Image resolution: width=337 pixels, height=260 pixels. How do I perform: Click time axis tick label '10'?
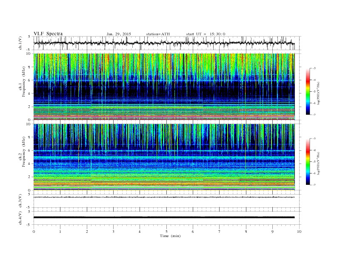pos(299,232)
